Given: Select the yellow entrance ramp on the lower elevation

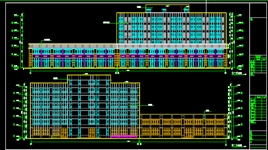Looking at the screenshot, I should pyautogui.click(x=56, y=137).
